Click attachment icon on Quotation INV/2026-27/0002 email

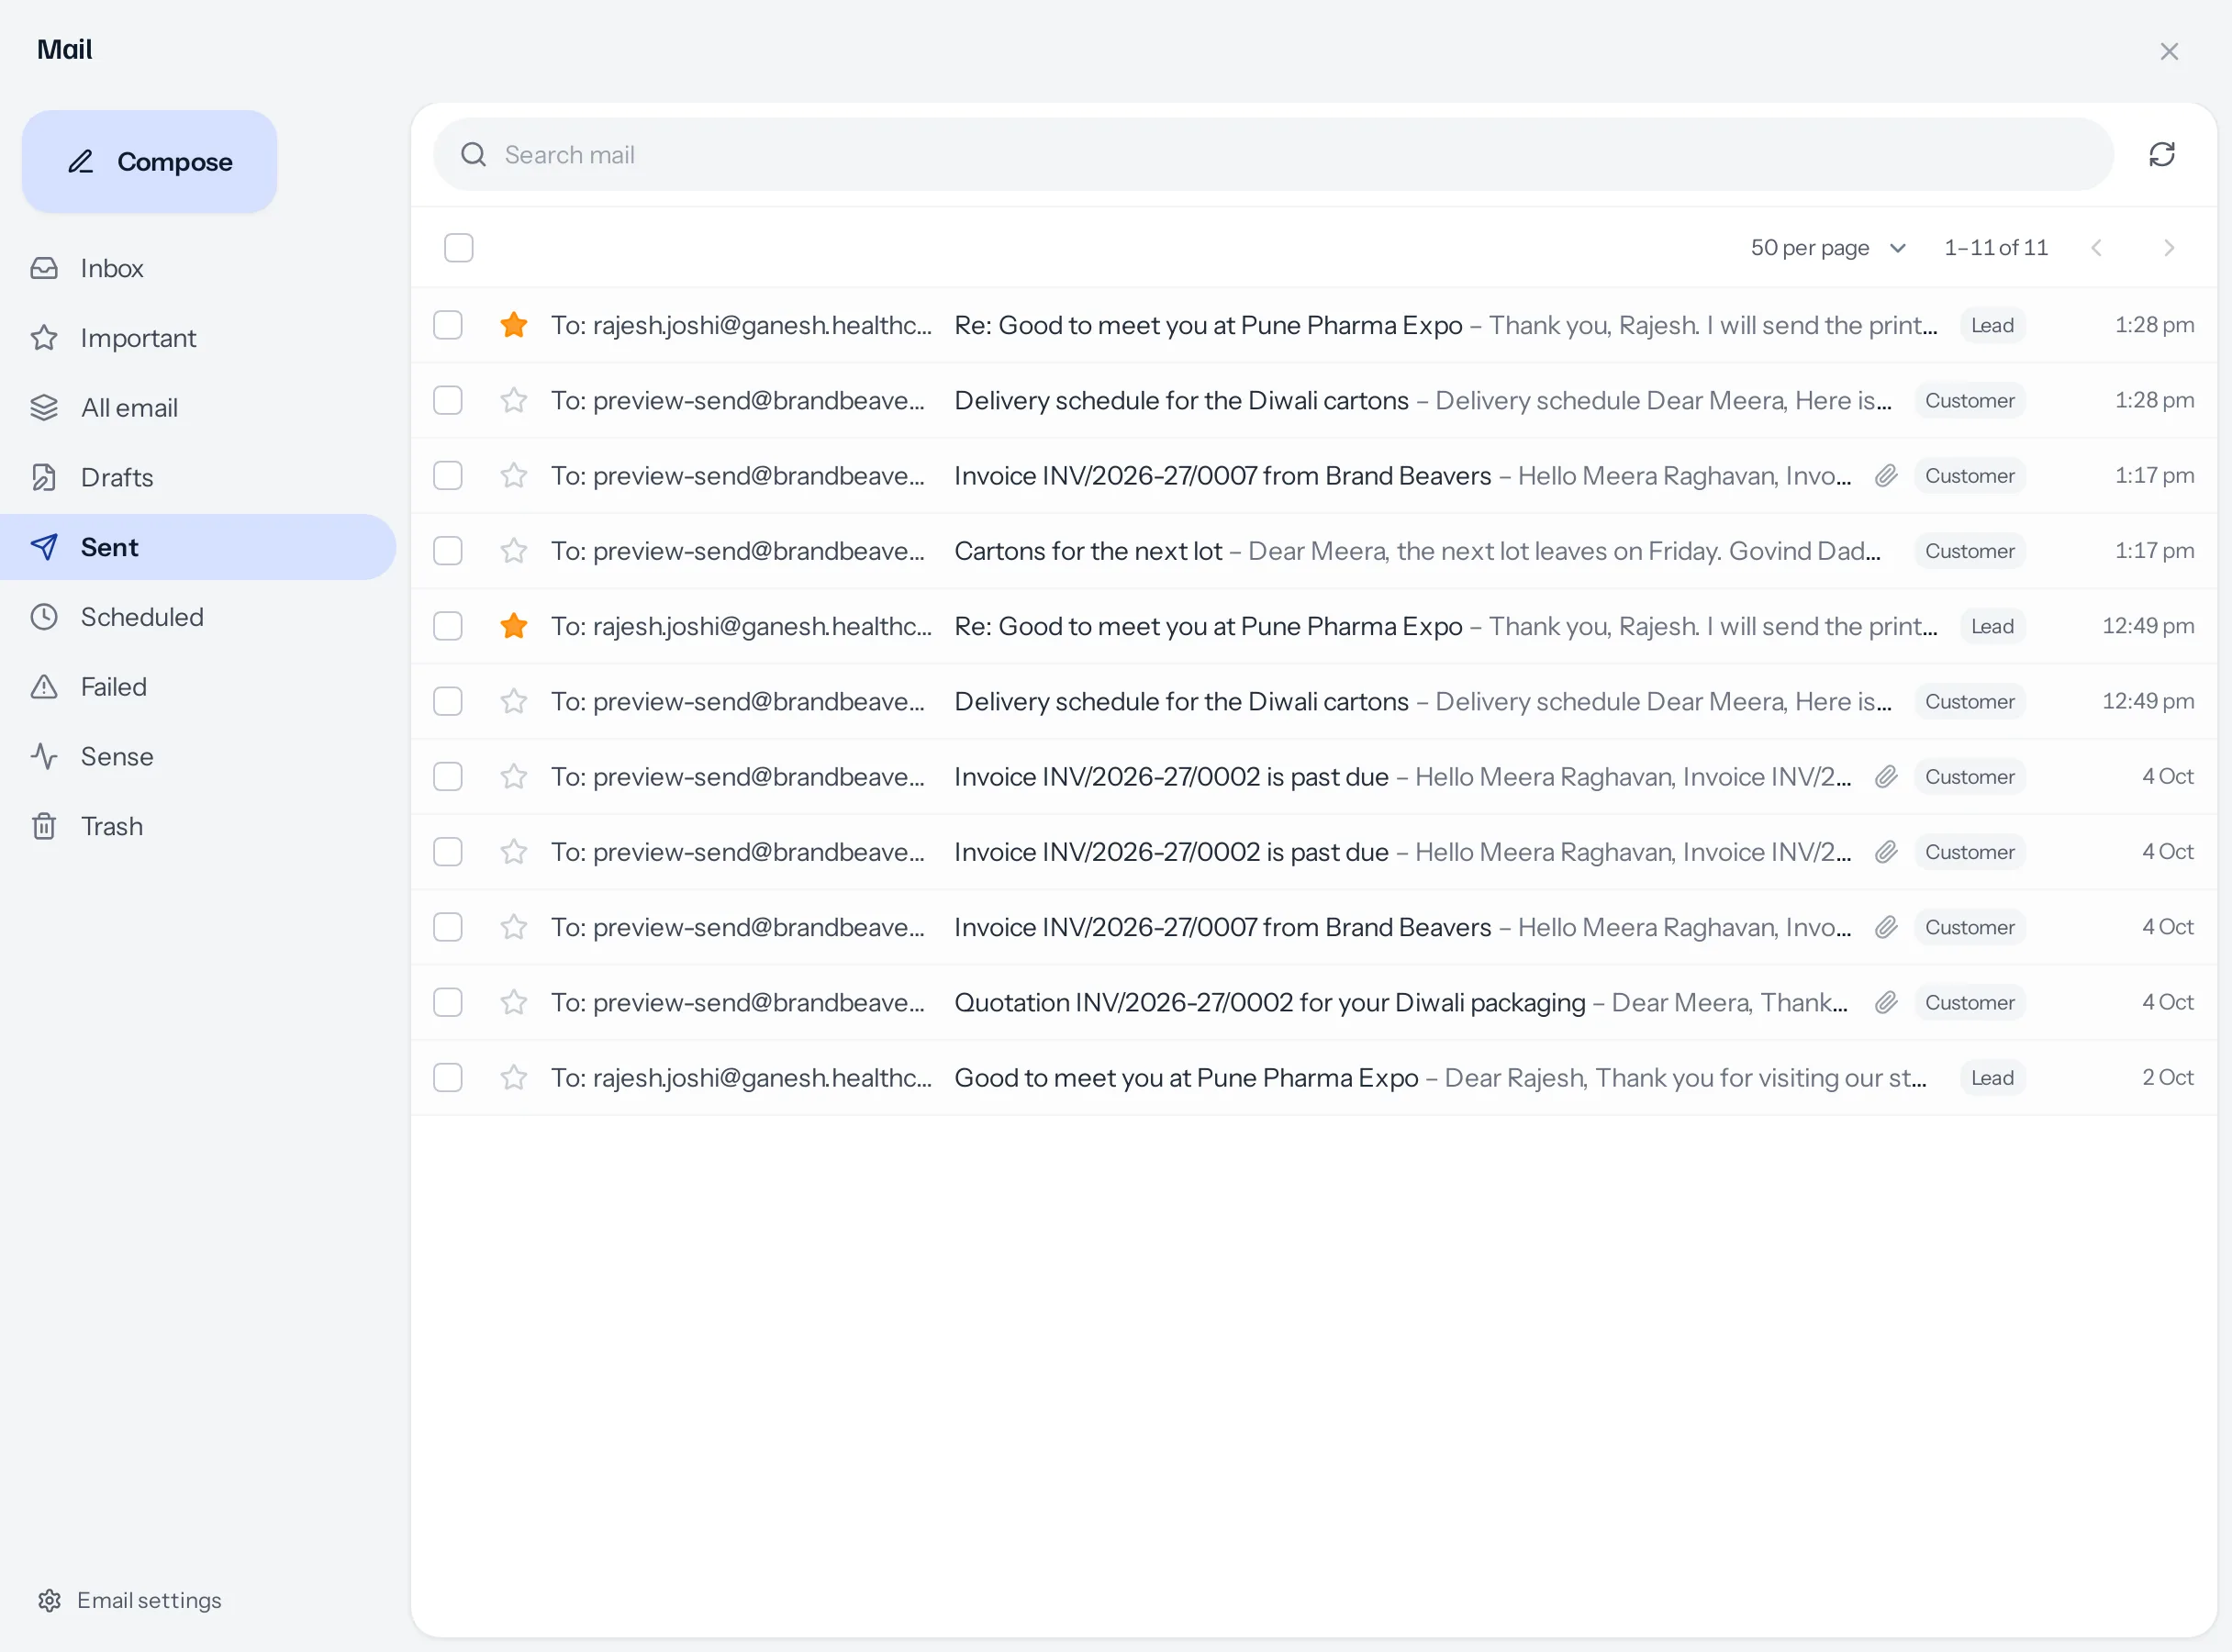(1886, 1002)
